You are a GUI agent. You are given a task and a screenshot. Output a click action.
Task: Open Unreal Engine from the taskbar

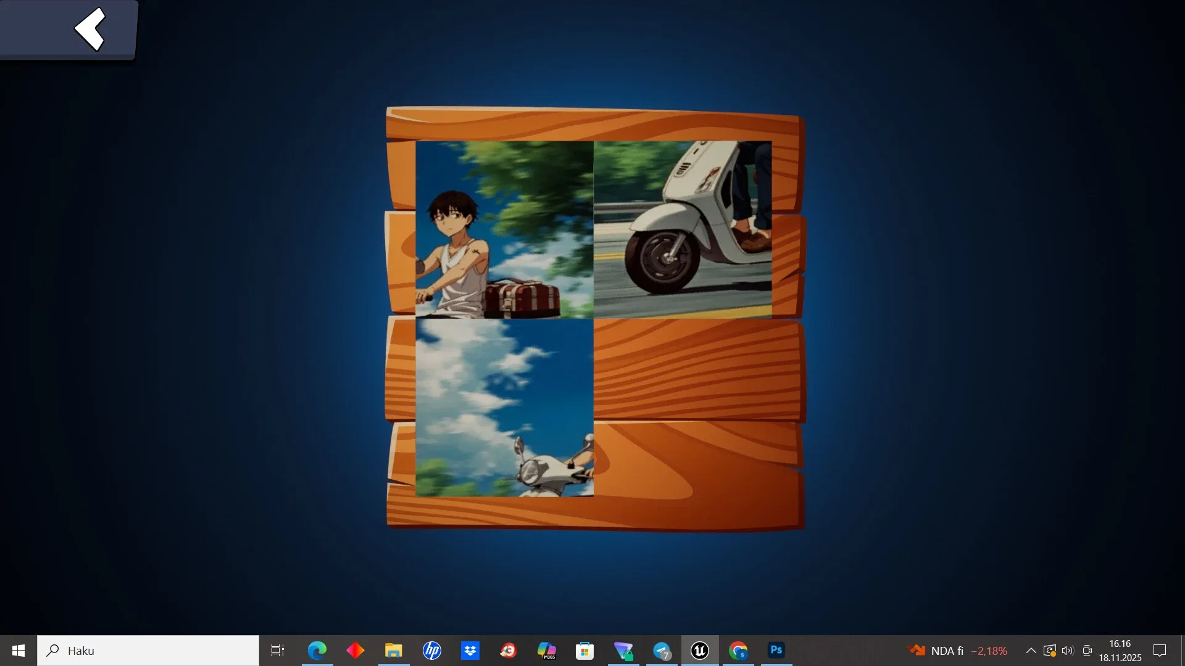[699, 651]
